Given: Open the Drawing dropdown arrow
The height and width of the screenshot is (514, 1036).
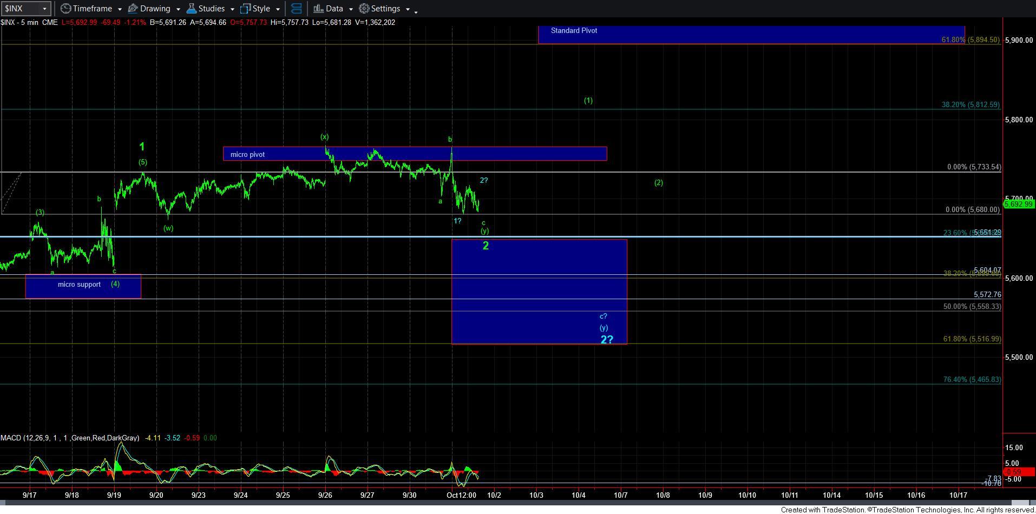Looking at the screenshot, I should (178, 9).
